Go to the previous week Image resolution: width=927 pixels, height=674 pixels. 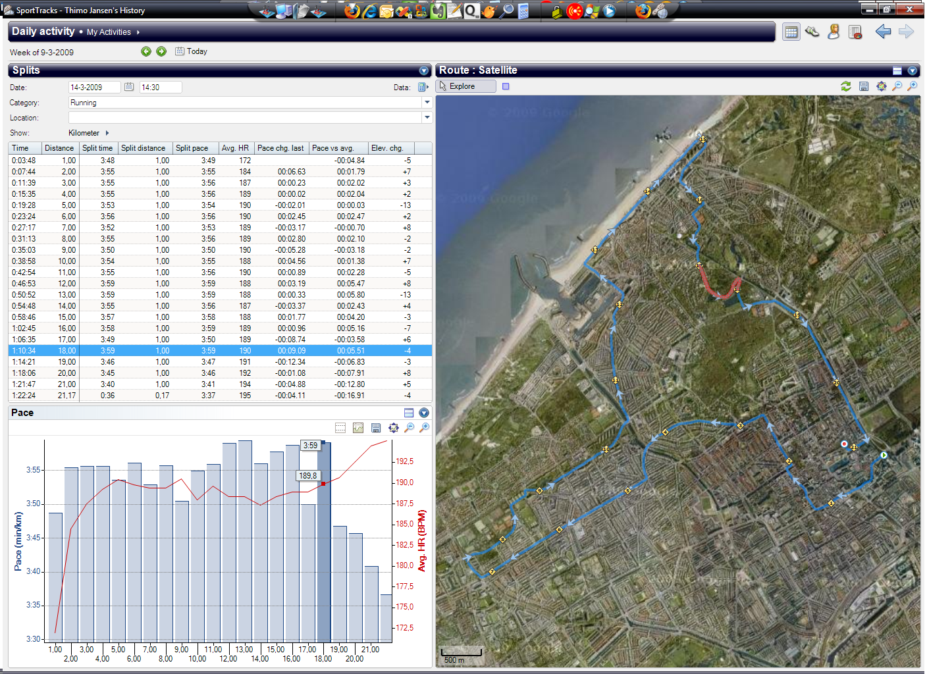(x=146, y=51)
